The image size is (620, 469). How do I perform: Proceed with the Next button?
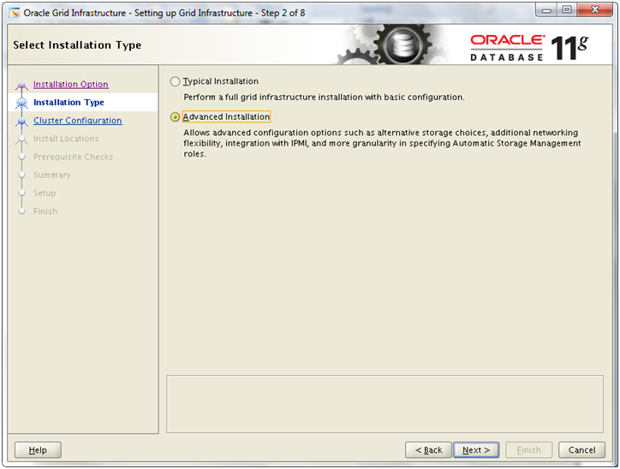(476, 449)
